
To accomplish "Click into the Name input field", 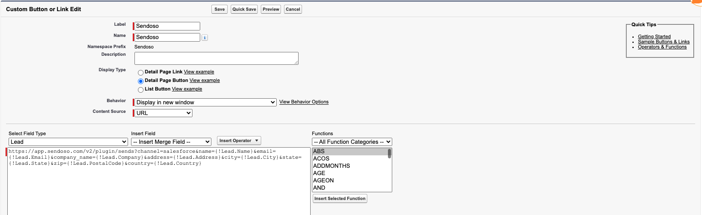I will pos(167,37).
